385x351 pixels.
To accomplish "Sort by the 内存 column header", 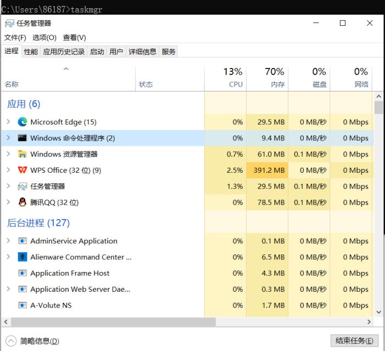I will point(267,78).
